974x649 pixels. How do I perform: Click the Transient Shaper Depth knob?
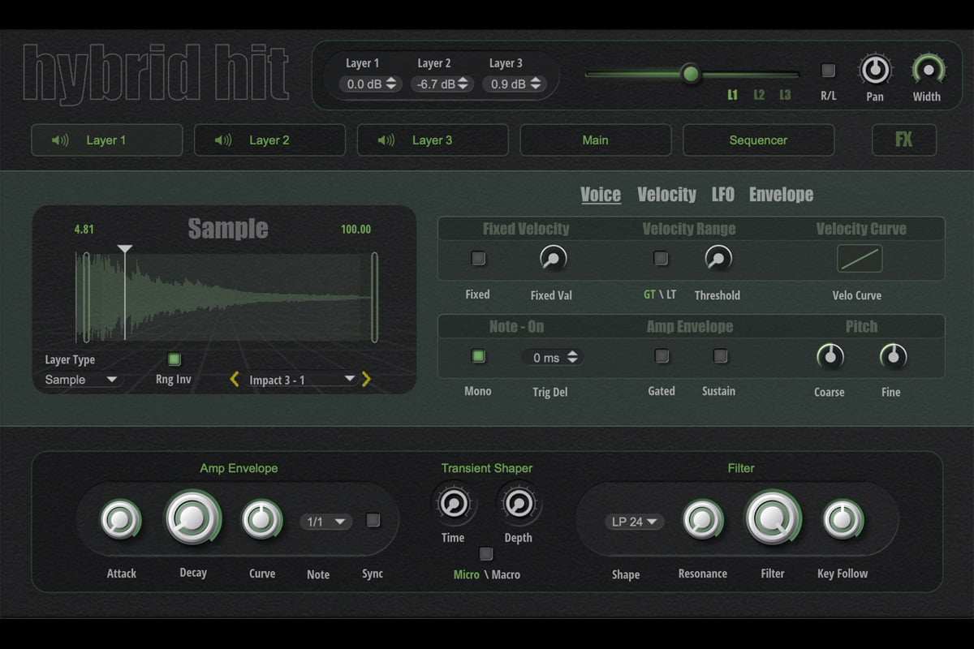point(519,504)
